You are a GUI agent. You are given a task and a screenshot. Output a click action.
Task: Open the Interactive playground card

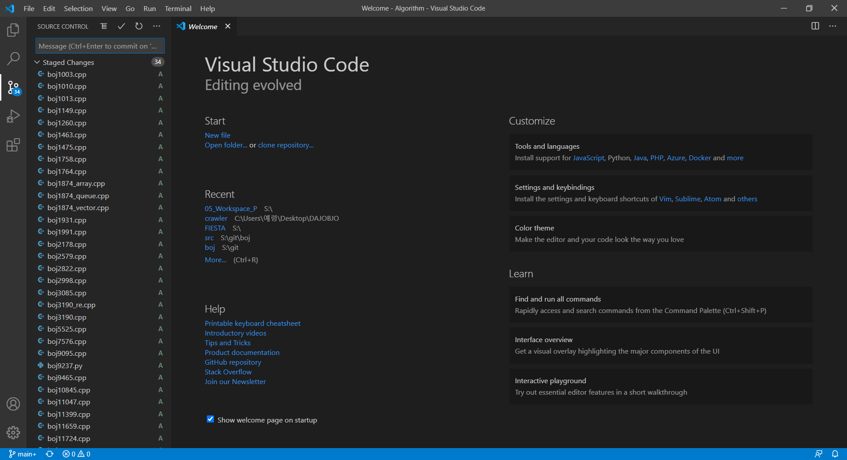(x=661, y=386)
